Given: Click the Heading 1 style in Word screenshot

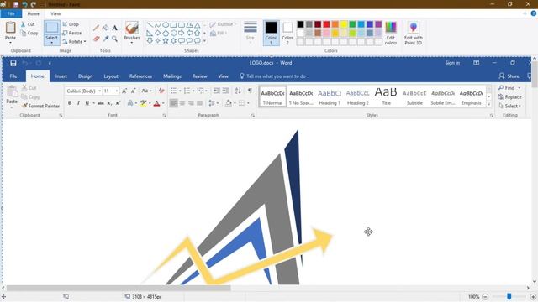Looking at the screenshot, I should click(x=329, y=96).
